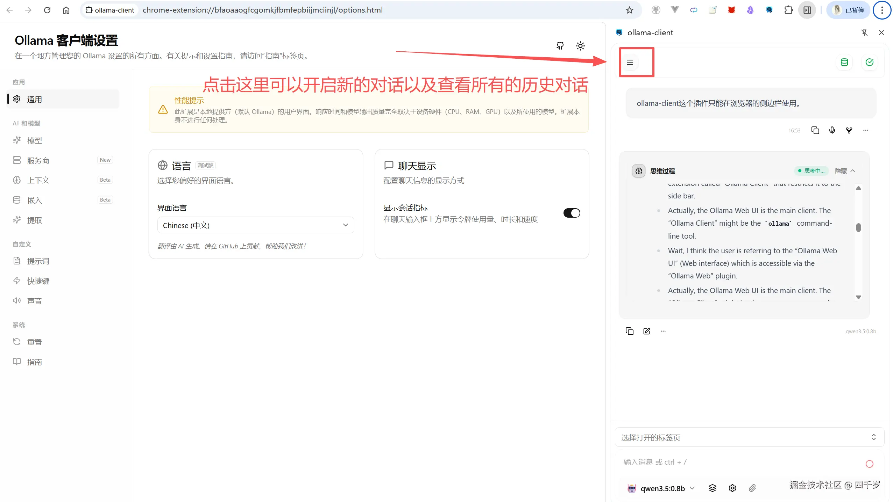Open the 提示词 section

pos(38,261)
